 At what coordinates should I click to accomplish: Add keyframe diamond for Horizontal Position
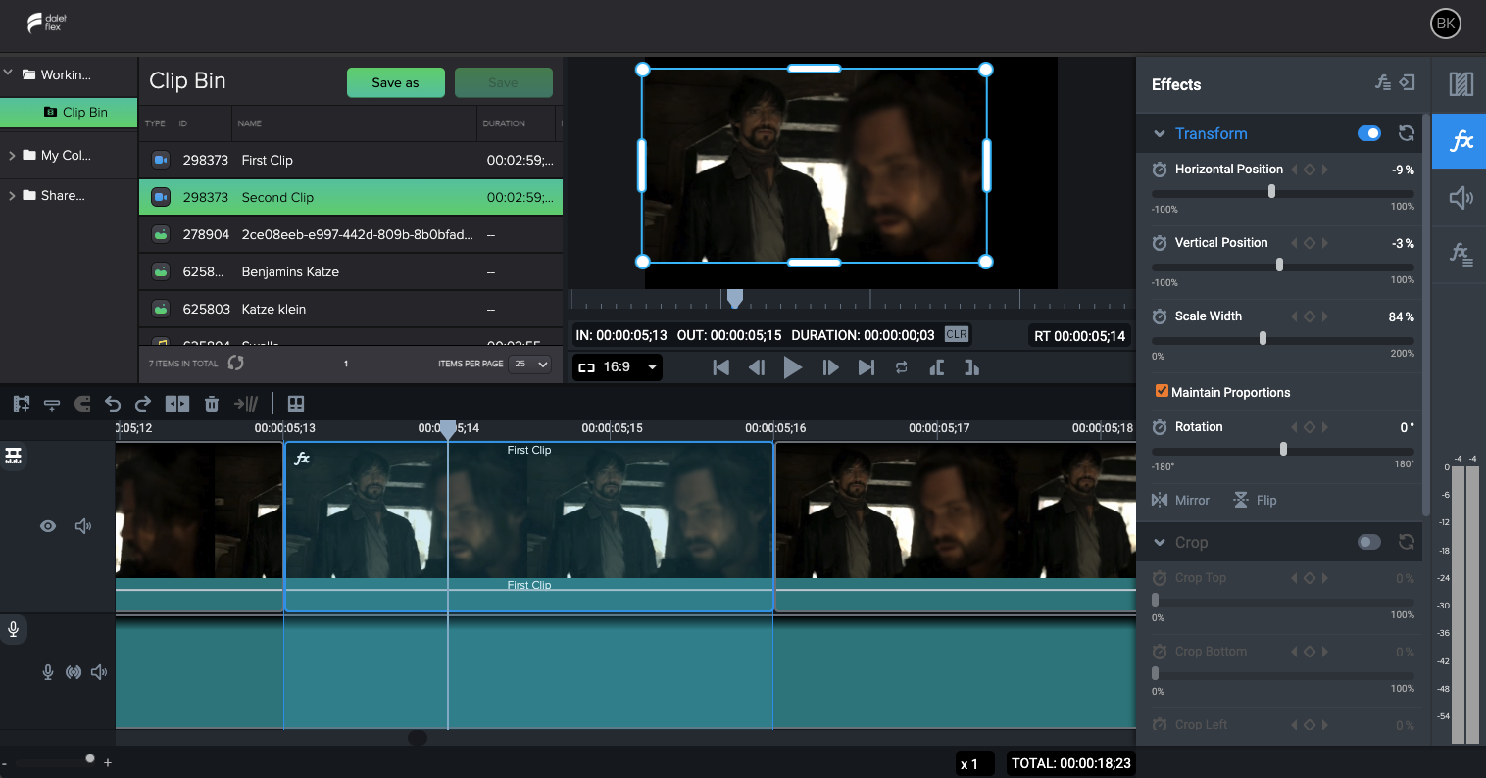pyautogui.click(x=1310, y=170)
